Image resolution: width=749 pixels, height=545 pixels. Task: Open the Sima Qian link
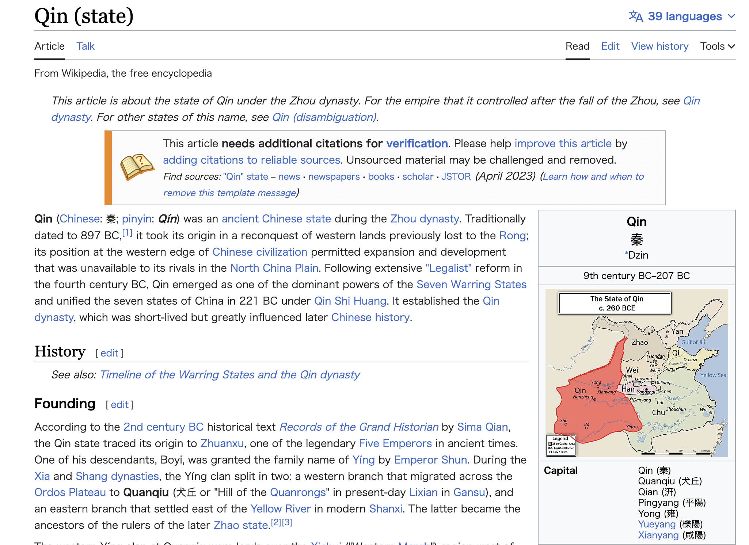(483, 427)
